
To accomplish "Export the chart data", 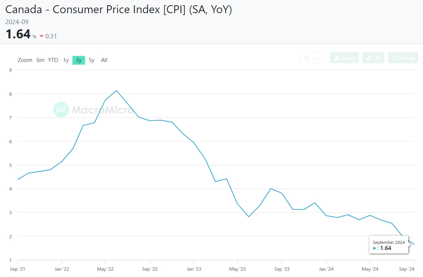I will point(344,58).
